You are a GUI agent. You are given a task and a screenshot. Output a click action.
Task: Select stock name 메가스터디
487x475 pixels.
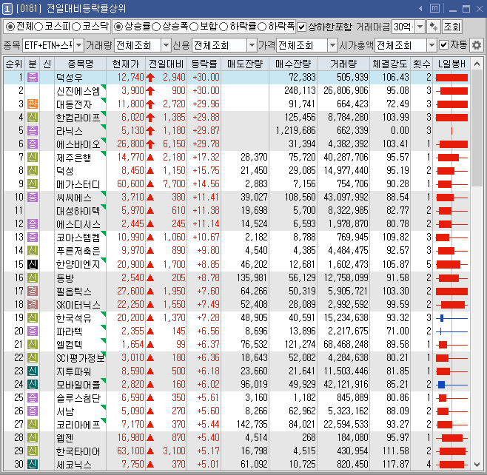coord(78,184)
